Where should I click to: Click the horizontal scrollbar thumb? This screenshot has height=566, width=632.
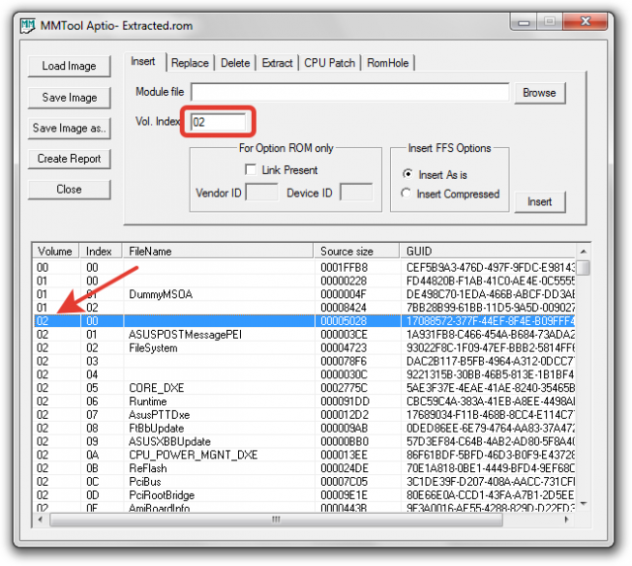click(276, 520)
